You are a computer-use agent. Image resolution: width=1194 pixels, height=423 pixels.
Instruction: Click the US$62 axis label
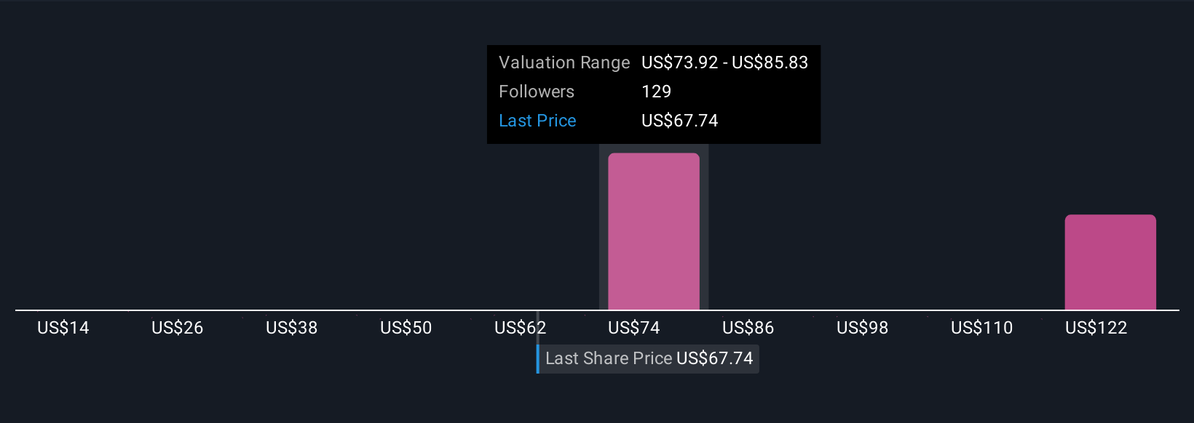pos(521,328)
